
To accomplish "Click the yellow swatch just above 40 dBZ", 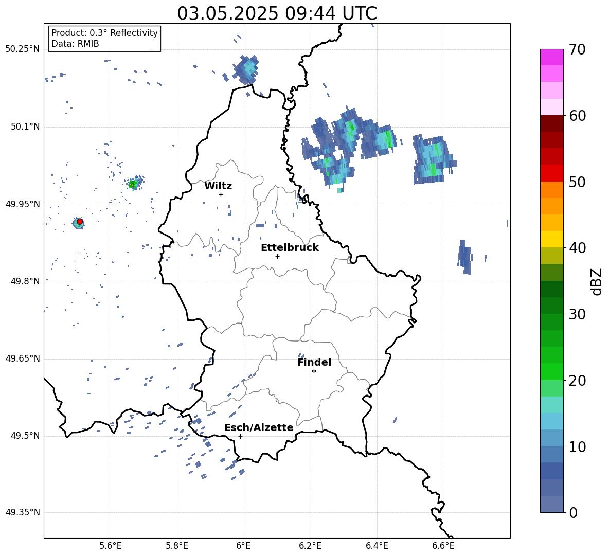I will tap(551, 239).
